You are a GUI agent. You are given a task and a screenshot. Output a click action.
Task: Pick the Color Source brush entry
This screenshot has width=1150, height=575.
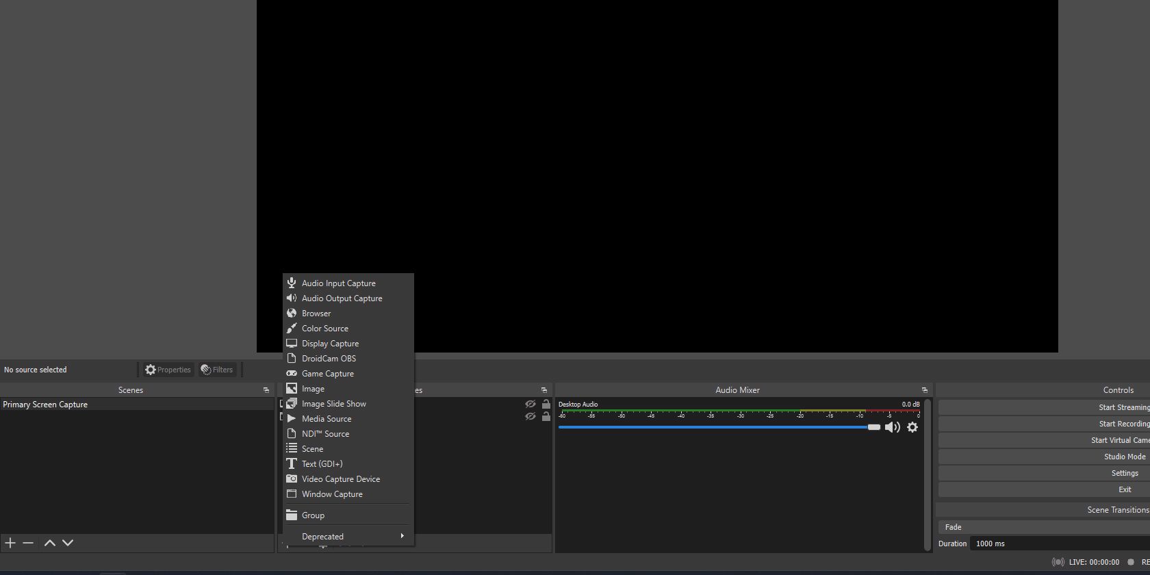click(348, 329)
